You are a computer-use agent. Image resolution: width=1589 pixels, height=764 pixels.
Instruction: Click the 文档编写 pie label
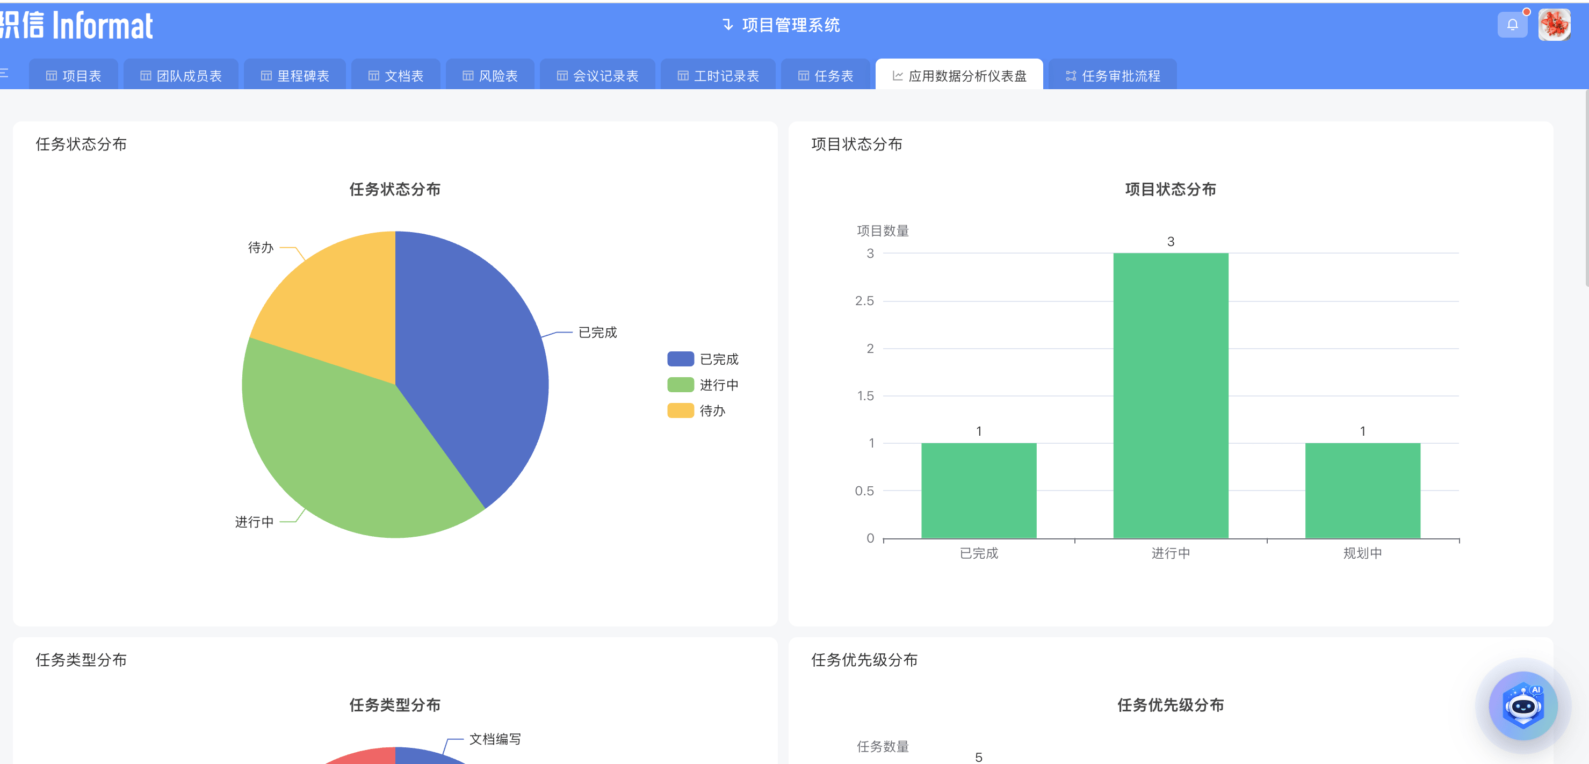click(x=495, y=739)
